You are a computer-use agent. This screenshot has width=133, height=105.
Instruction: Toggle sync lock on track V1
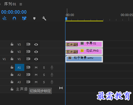pos(28,59)
